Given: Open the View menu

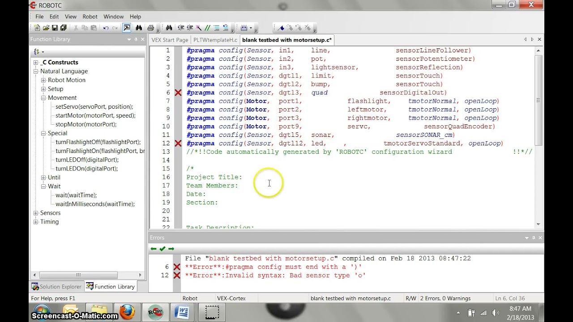Looking at the screenshot, I should pos(71,17).
